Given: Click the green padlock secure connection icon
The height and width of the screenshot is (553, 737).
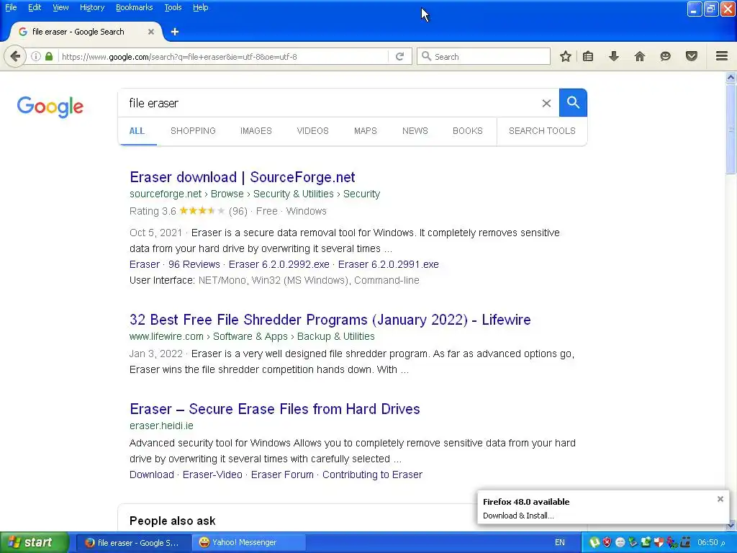Looking at the screenshot, I should pos(49,56).
